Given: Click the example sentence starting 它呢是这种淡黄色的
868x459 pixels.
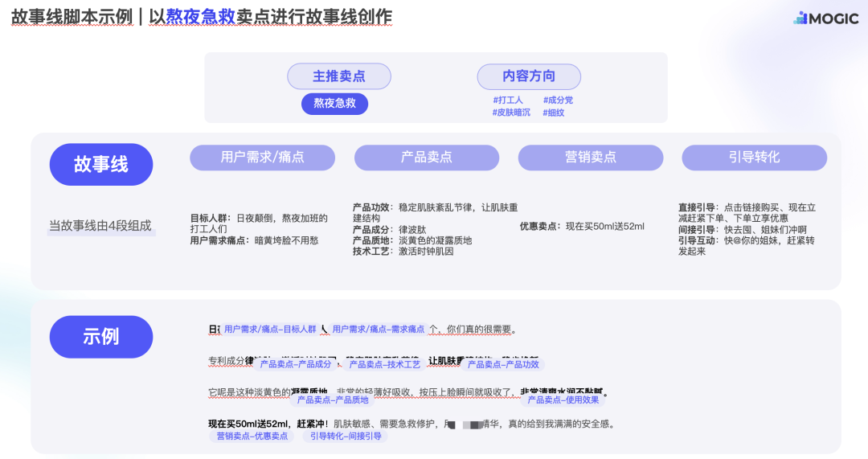Looking at the screenshot, I should pos(408,392).
